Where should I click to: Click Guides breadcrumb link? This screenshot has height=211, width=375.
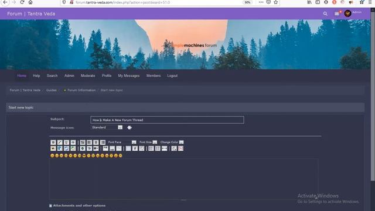click(52, 90)
